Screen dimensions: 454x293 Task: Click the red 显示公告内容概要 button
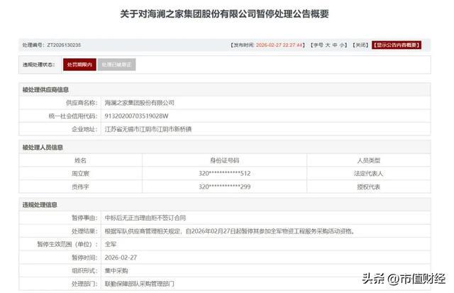(x=397, y=45)
